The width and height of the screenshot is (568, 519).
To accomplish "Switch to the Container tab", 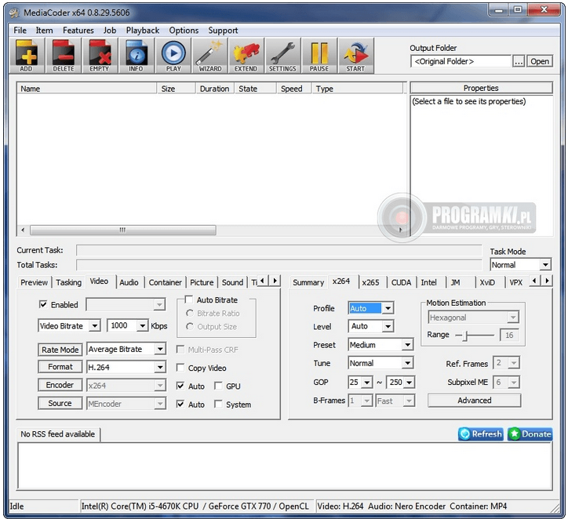I will coord(166,282).
